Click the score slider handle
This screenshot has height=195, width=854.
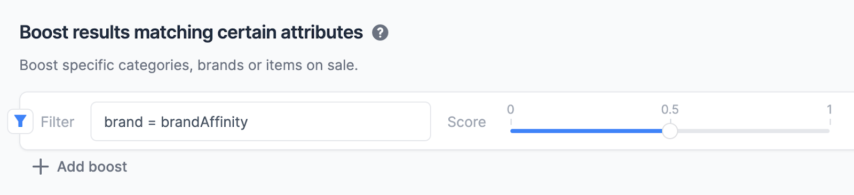point(670,131)
